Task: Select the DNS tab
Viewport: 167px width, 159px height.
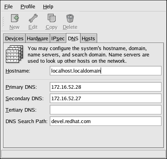Action: (x=73, y=38)
